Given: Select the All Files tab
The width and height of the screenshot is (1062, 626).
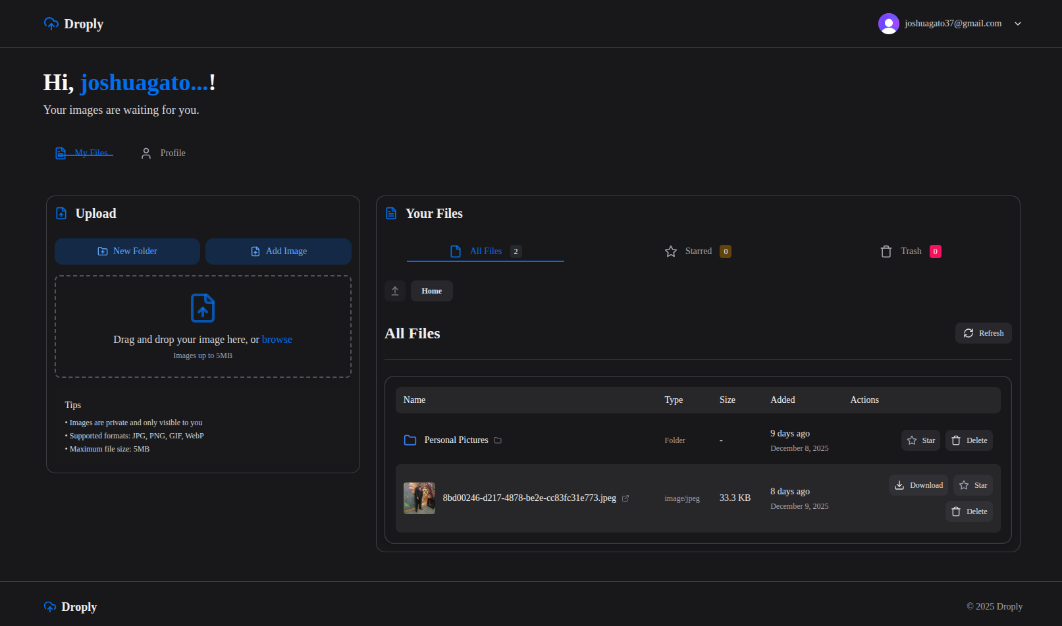Looking at the screenshot, I should pos(485,251).
